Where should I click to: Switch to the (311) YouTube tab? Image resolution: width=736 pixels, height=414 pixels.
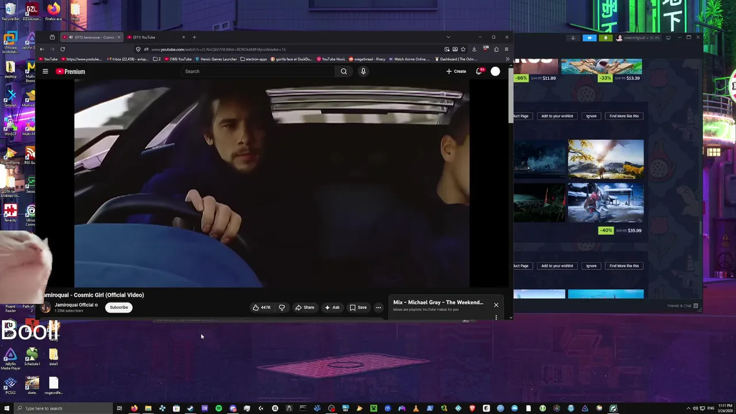coord(156,37)
